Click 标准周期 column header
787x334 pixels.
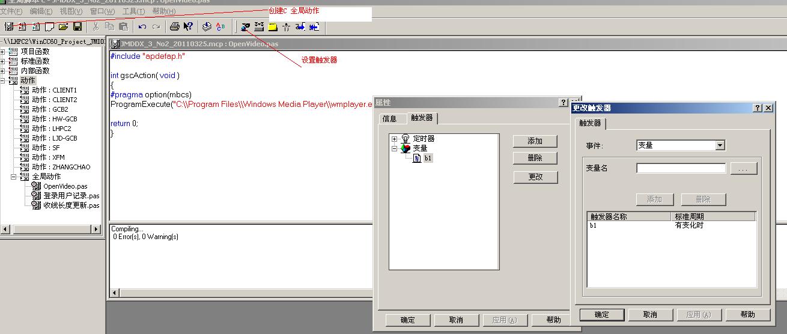pos(713,217)
